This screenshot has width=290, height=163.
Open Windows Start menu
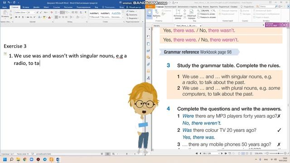click(x=5, y=159)
